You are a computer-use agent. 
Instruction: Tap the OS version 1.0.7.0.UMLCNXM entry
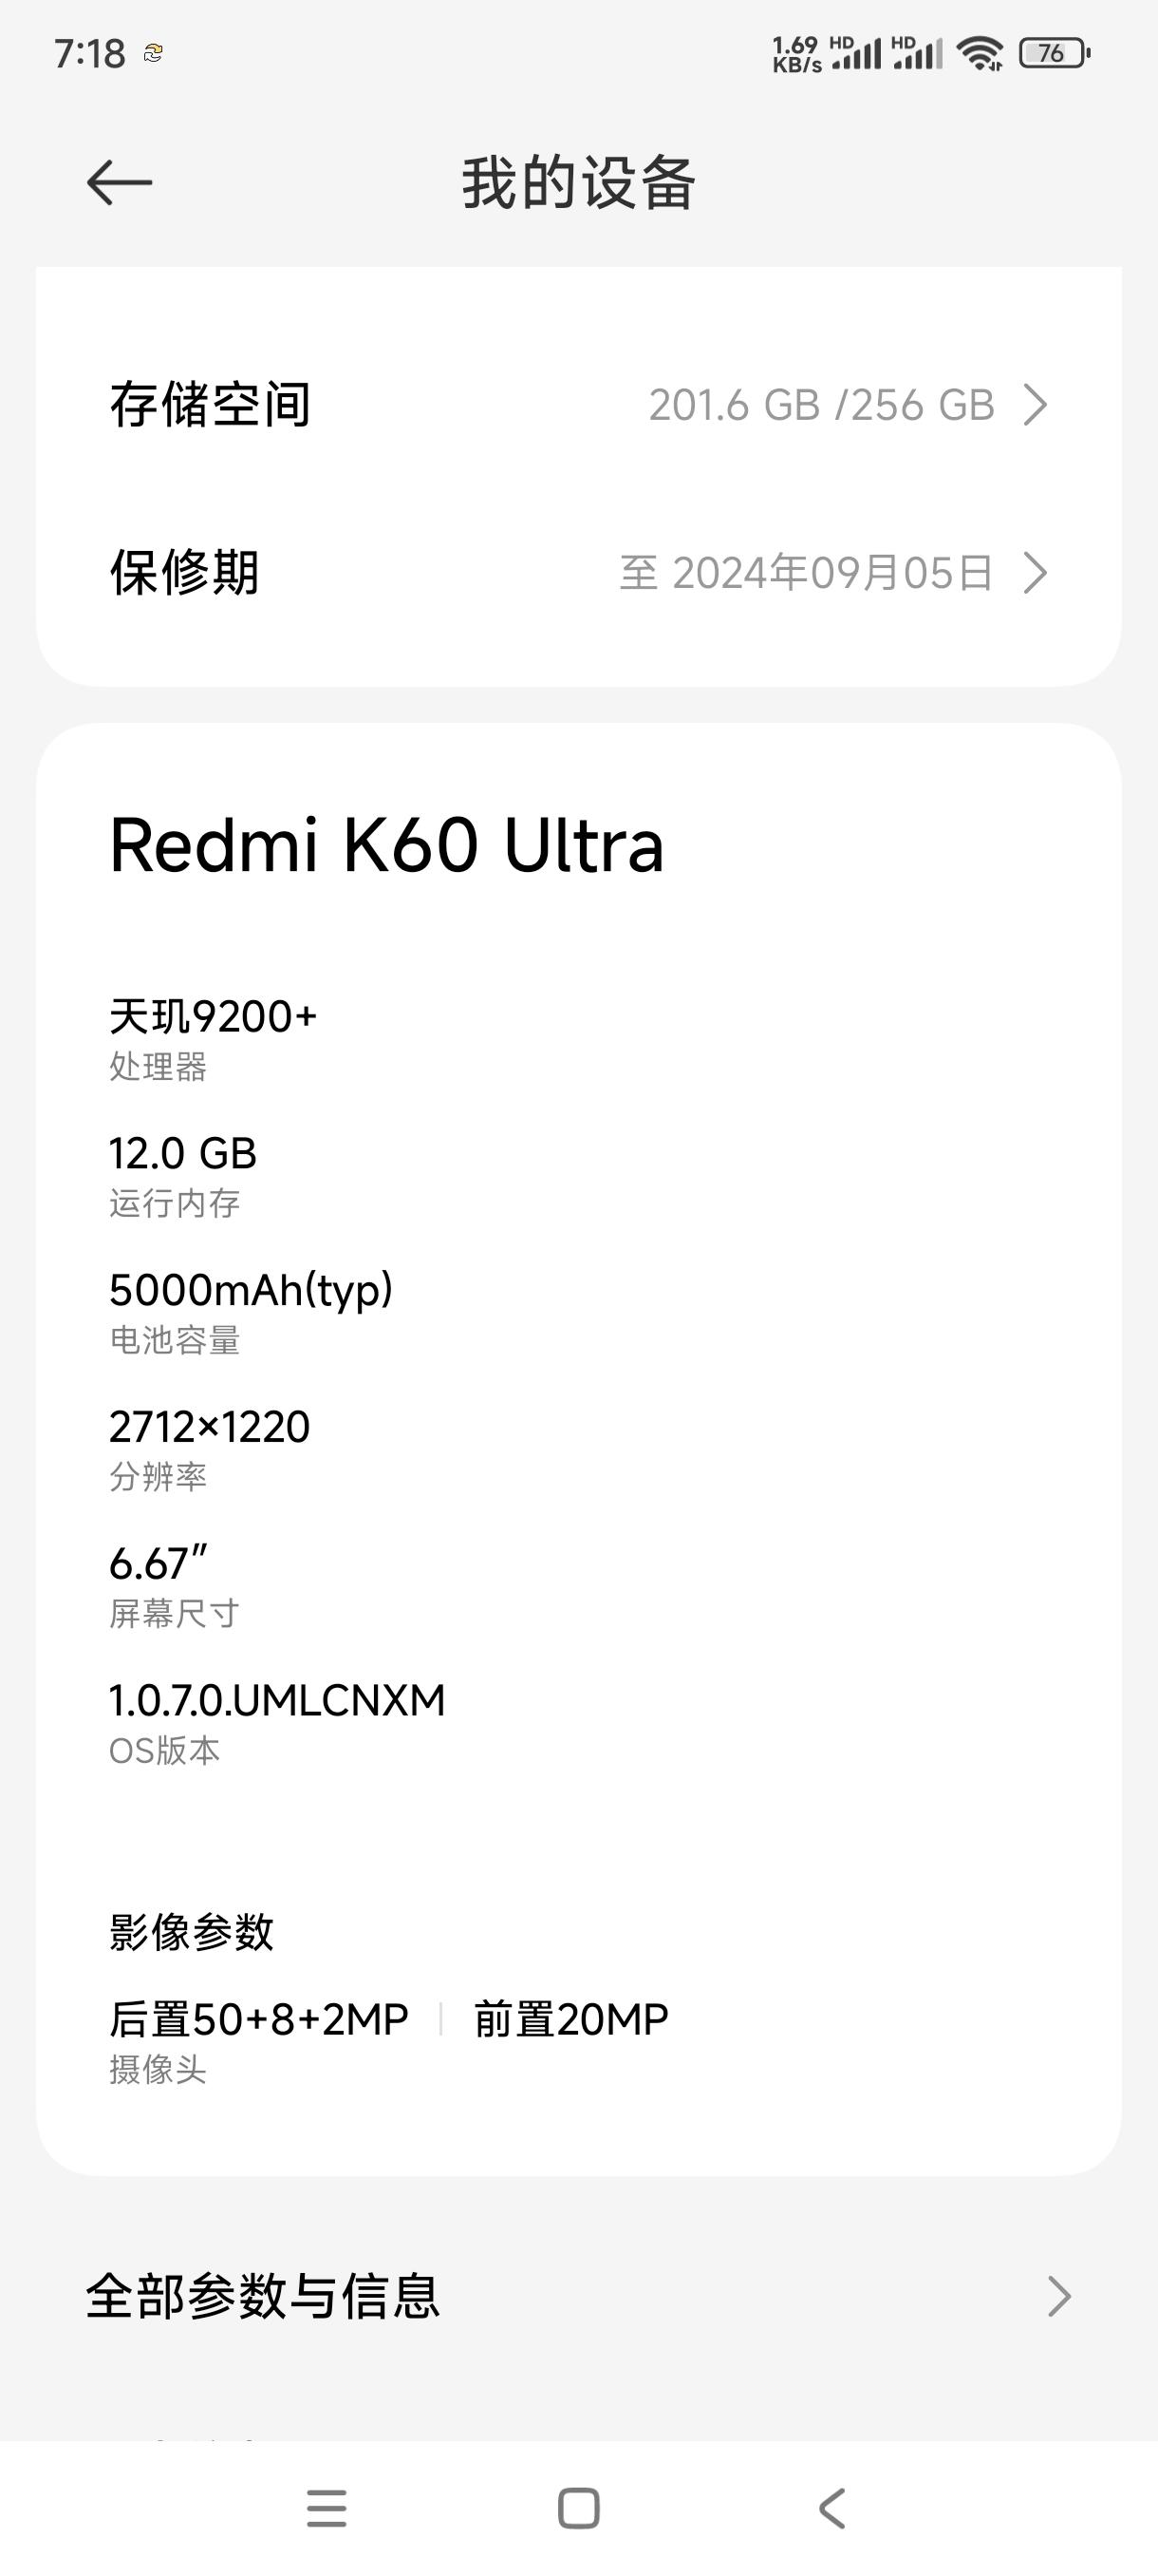click(x=277, y=1722)
